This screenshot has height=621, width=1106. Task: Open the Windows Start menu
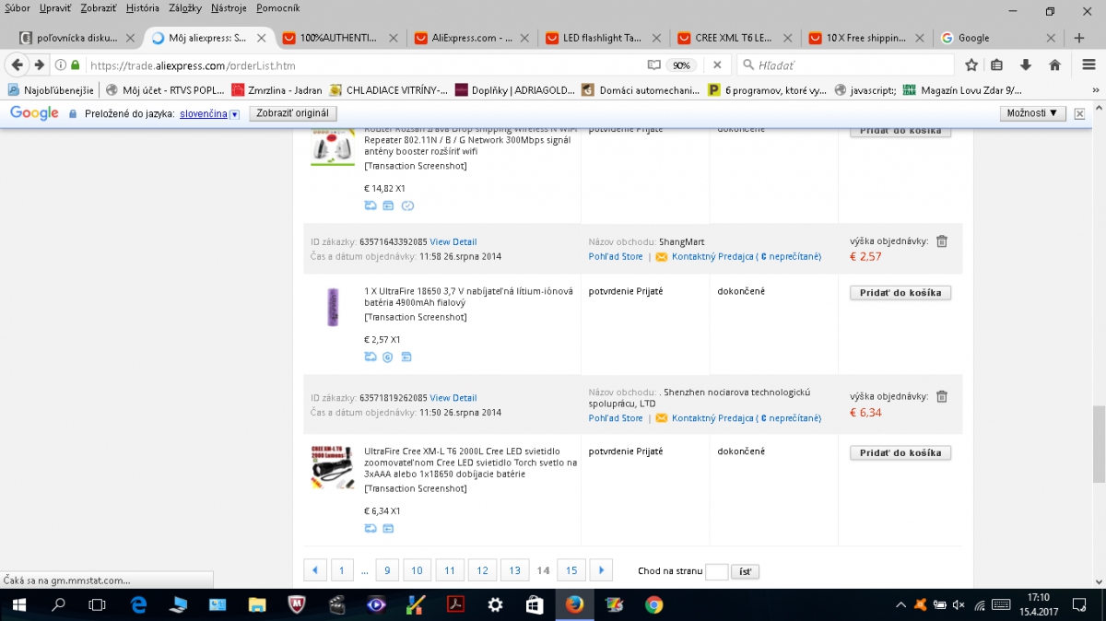pyautogui.click(x=18, y=605)
